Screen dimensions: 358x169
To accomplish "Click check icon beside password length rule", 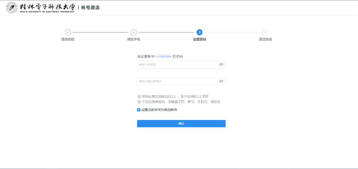I will (x=139, y=97).
